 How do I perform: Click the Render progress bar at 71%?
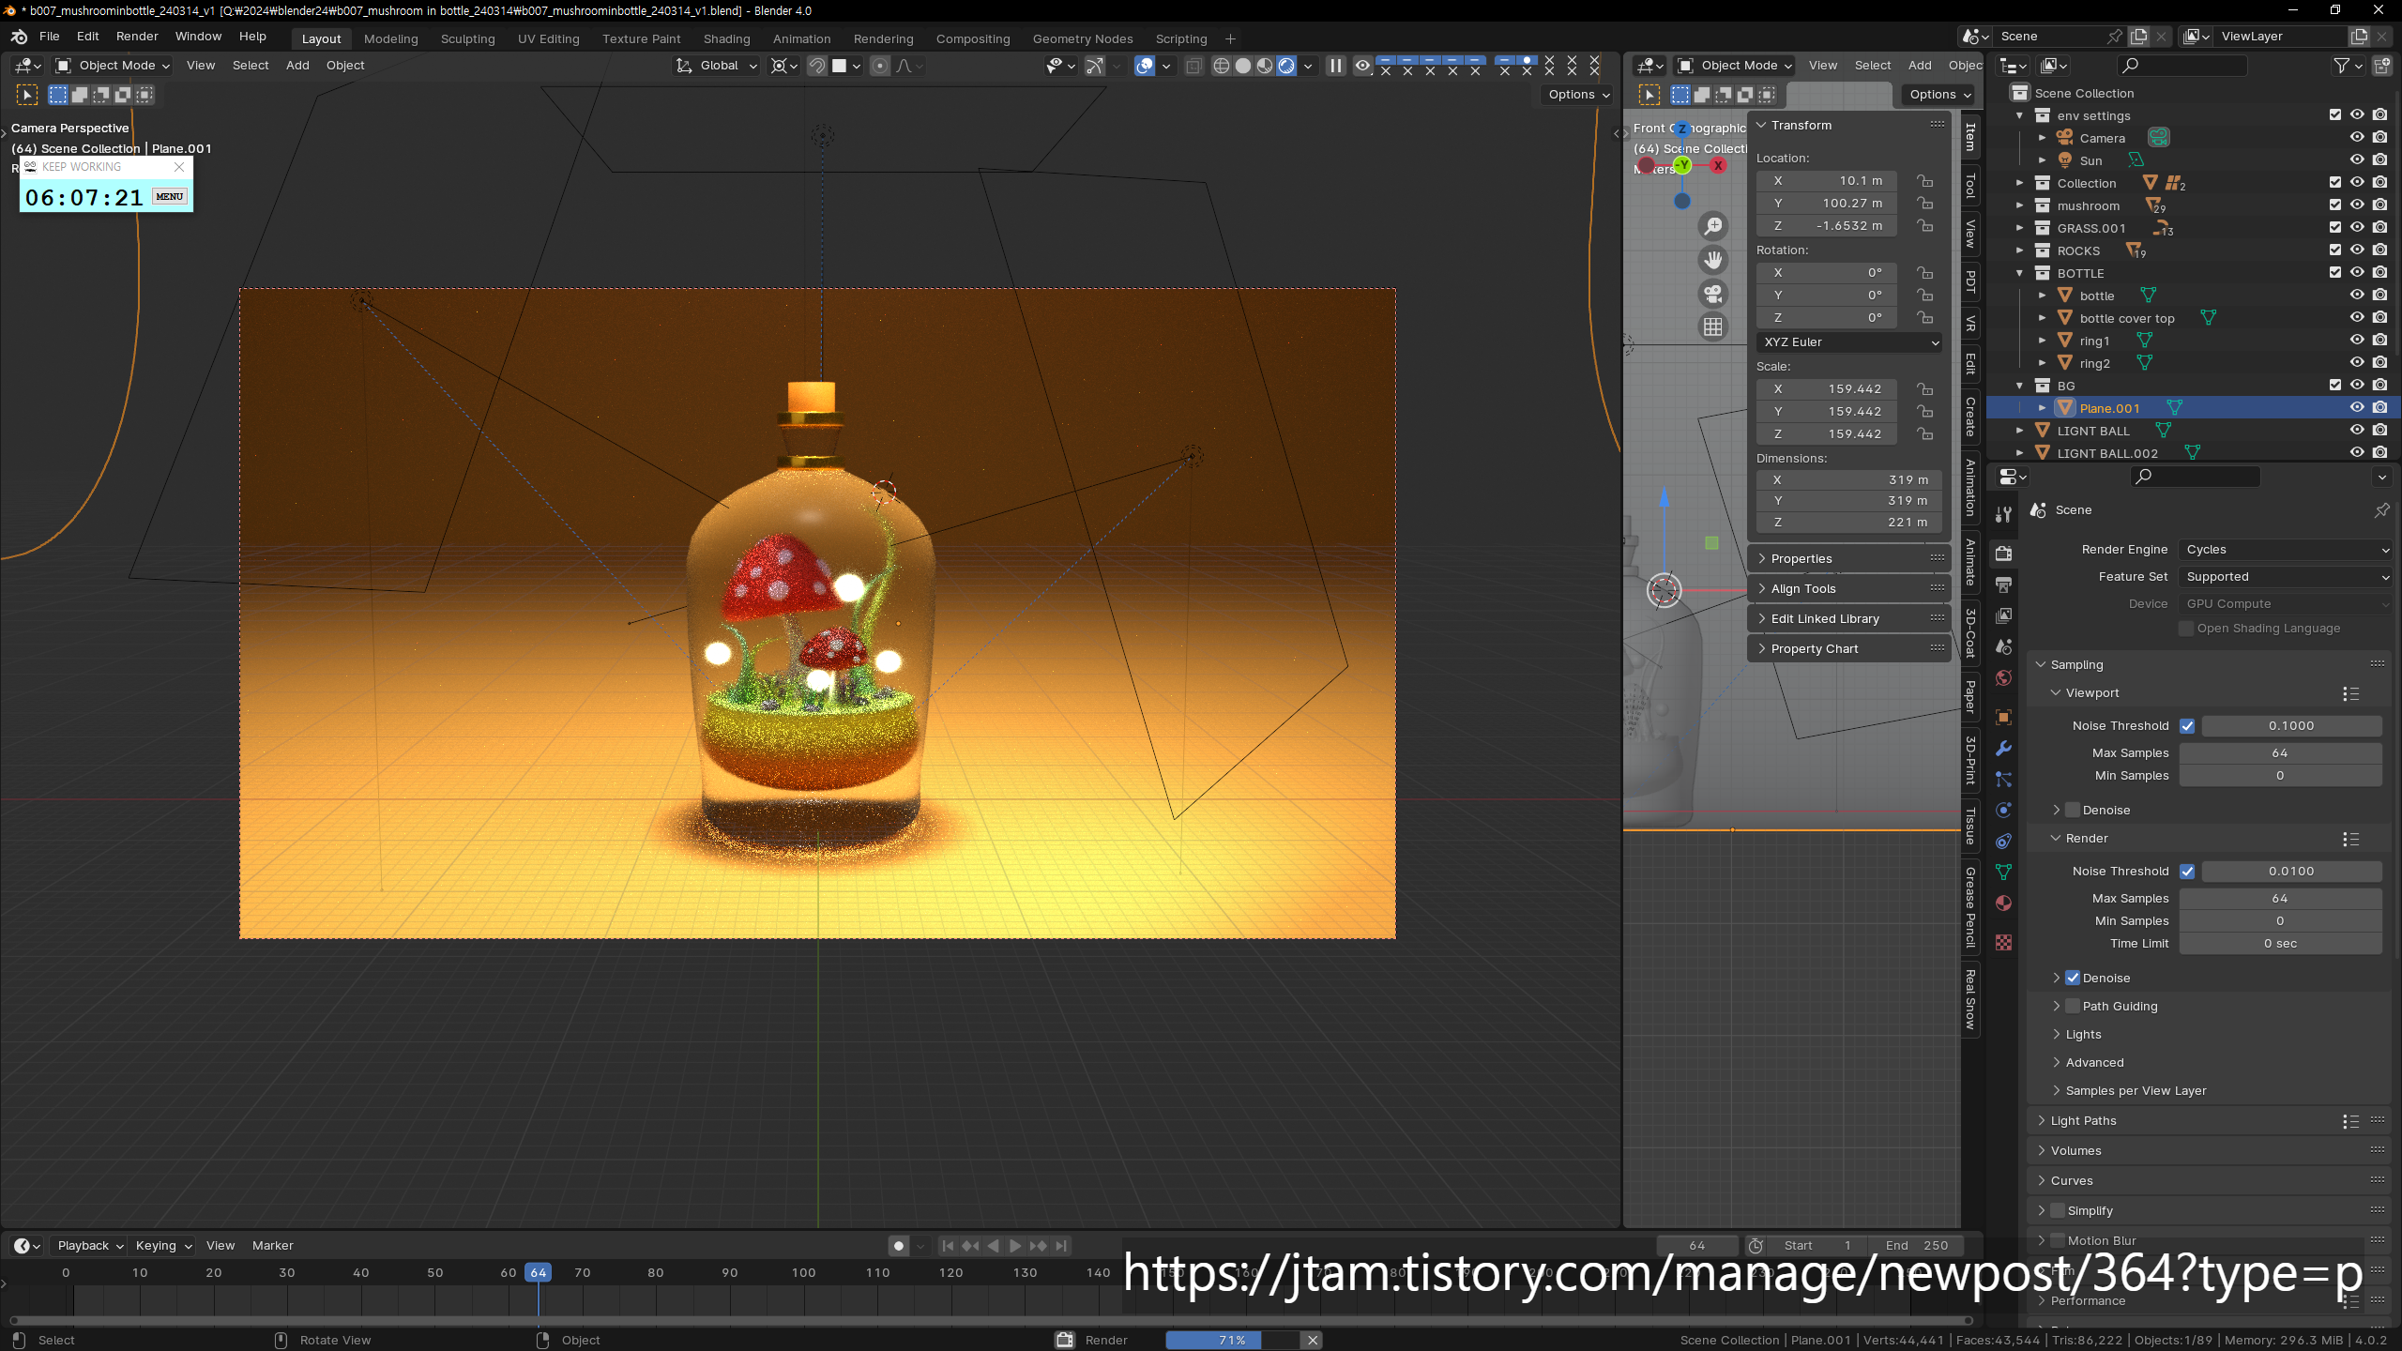click(1232, 1341)
